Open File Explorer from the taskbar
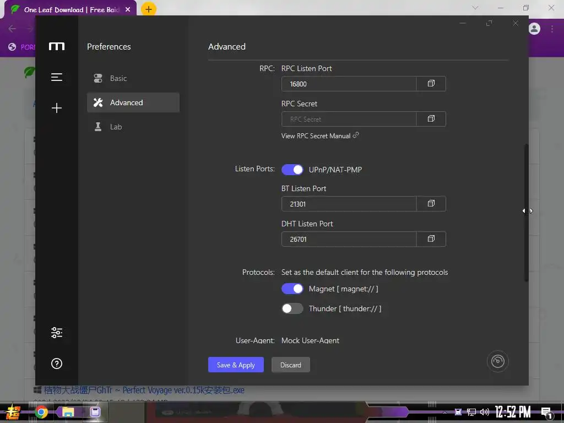564x423 pixels. pos(68,412)
